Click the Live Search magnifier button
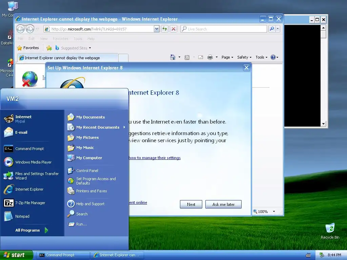 point(272,29)
